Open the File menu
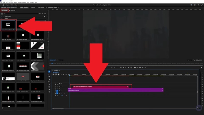 coord(1,3)
